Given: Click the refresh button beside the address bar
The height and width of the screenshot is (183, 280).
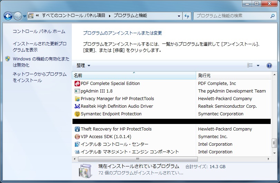Looking at the screenshot, I should pyautogui.click(x=187, y=16).
